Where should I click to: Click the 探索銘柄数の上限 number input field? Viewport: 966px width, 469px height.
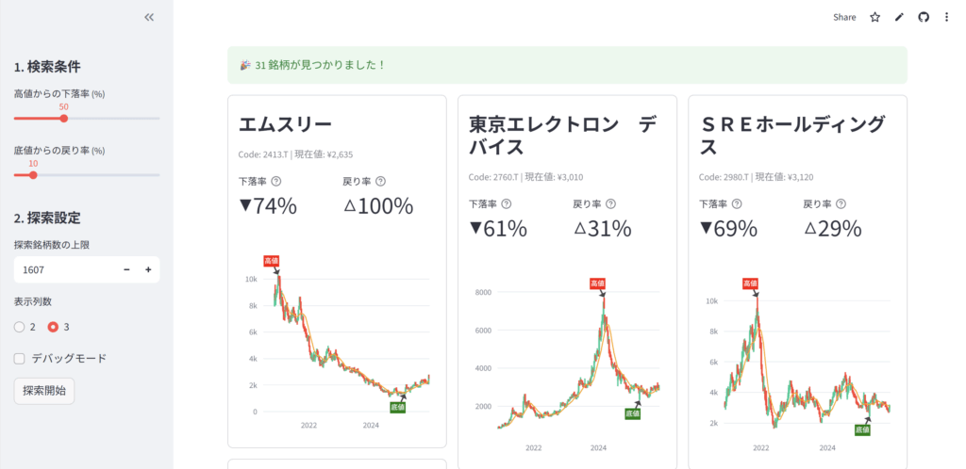(64, 270)
